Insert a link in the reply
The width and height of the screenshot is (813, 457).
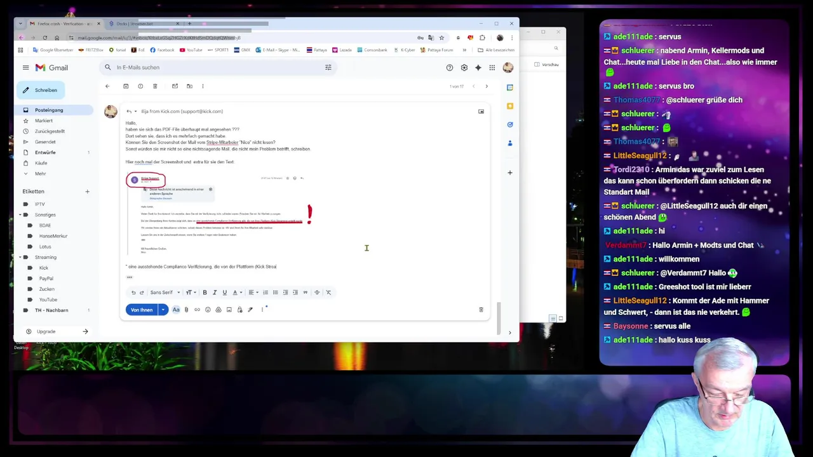pyautogui.click(x=197, y=310)
